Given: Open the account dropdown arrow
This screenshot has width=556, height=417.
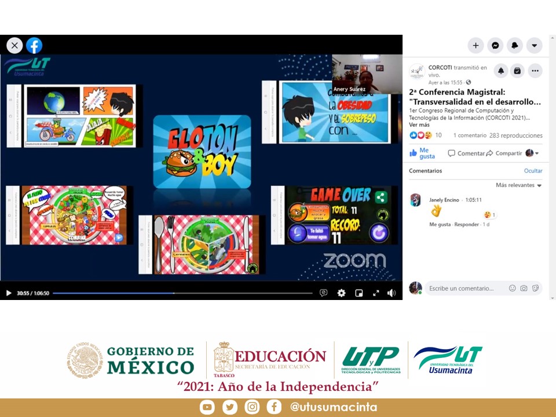Looking at the screenshot, I should click(534, 45).
